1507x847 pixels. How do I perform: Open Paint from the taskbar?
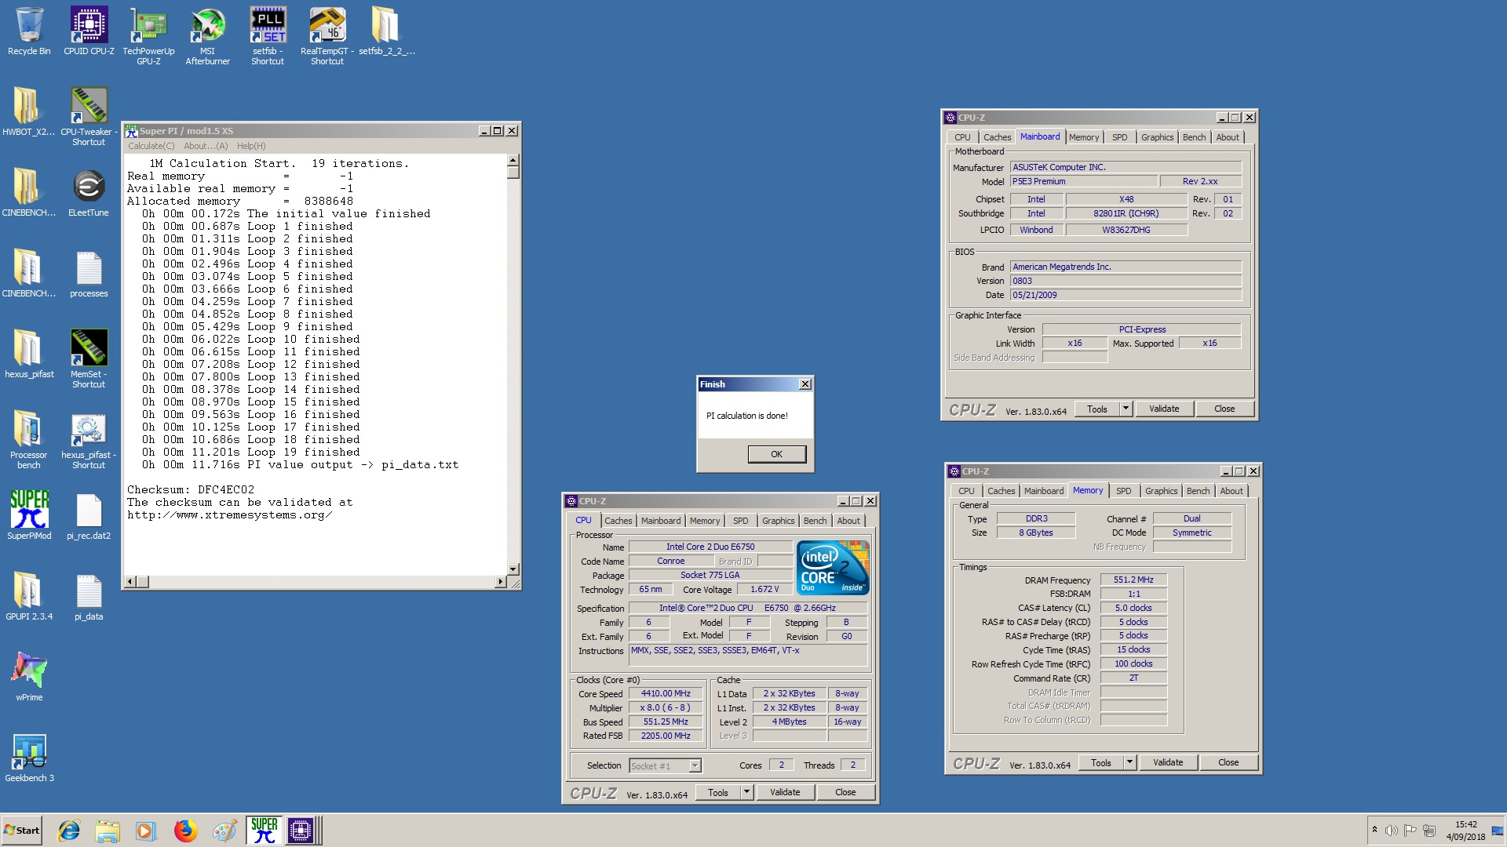coord(224,831)
